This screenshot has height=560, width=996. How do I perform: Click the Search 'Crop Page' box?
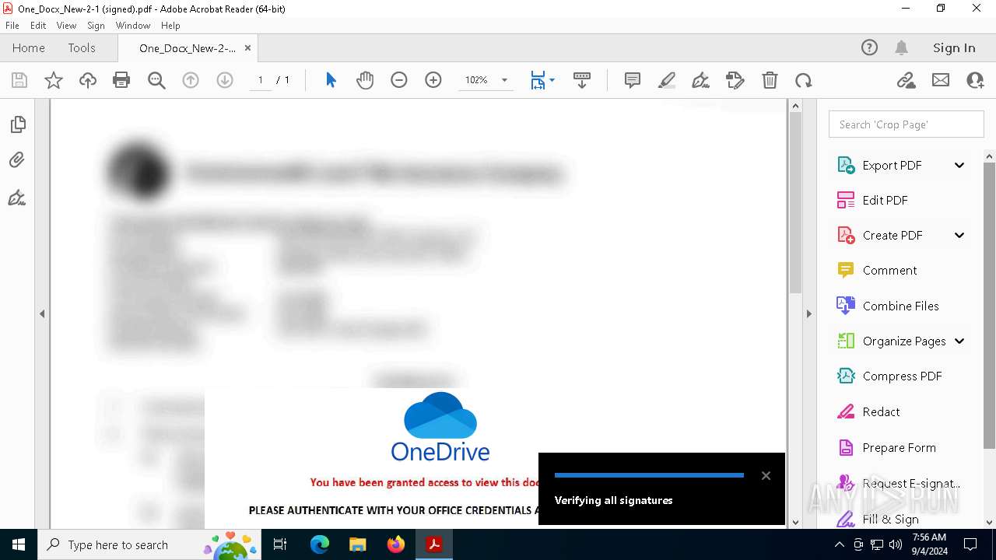(907, 124)
